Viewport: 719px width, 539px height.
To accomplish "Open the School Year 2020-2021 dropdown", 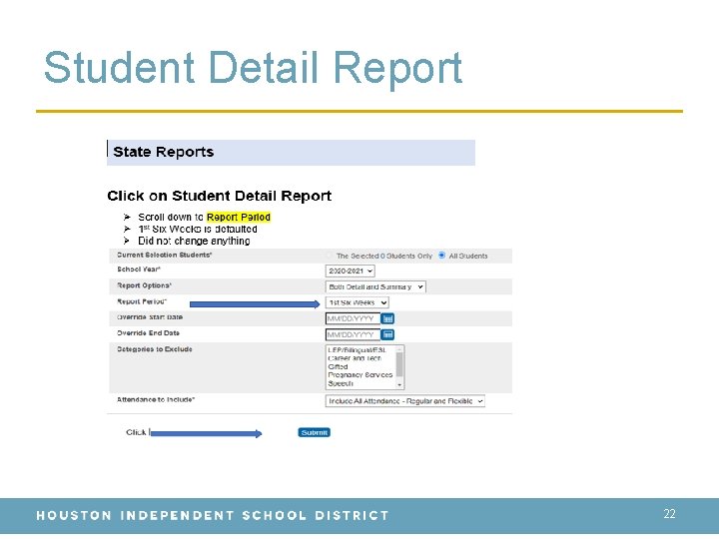I will click(350, 270).
